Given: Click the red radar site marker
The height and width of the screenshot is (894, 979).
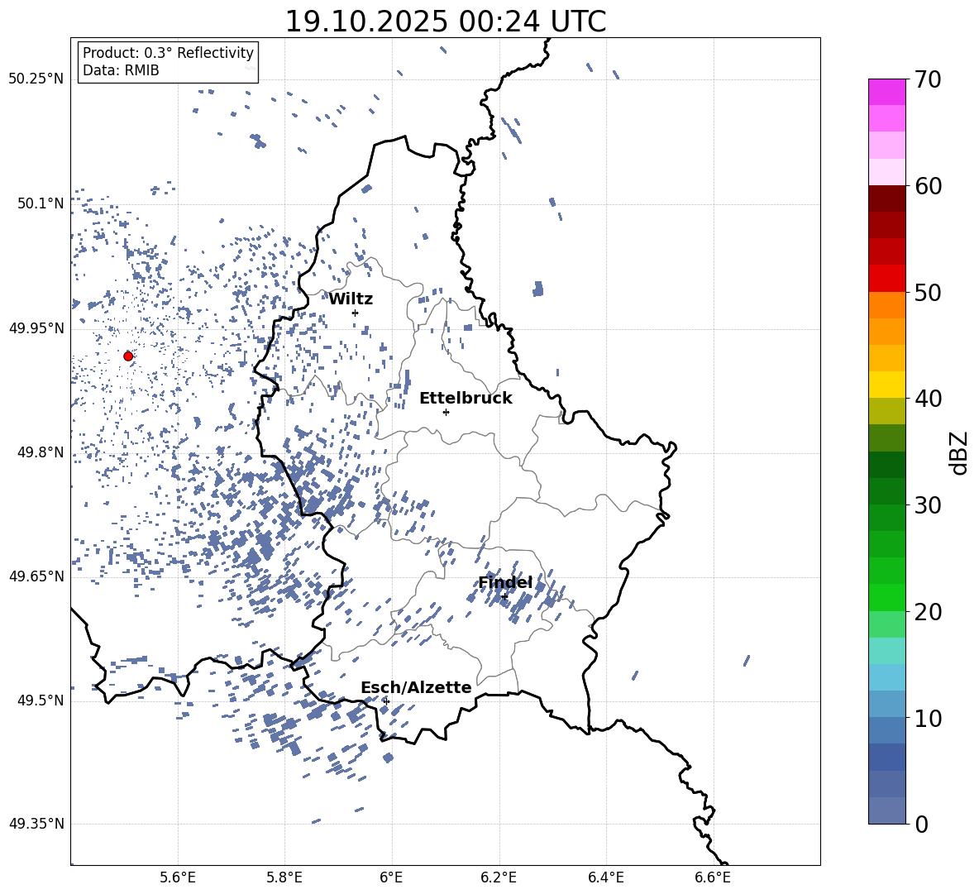Looking at the screenshot, I should point(128,356).
